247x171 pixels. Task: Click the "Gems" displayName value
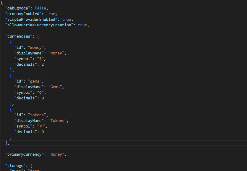56,87
